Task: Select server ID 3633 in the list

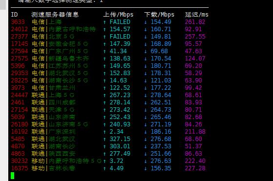Action: 18,22
